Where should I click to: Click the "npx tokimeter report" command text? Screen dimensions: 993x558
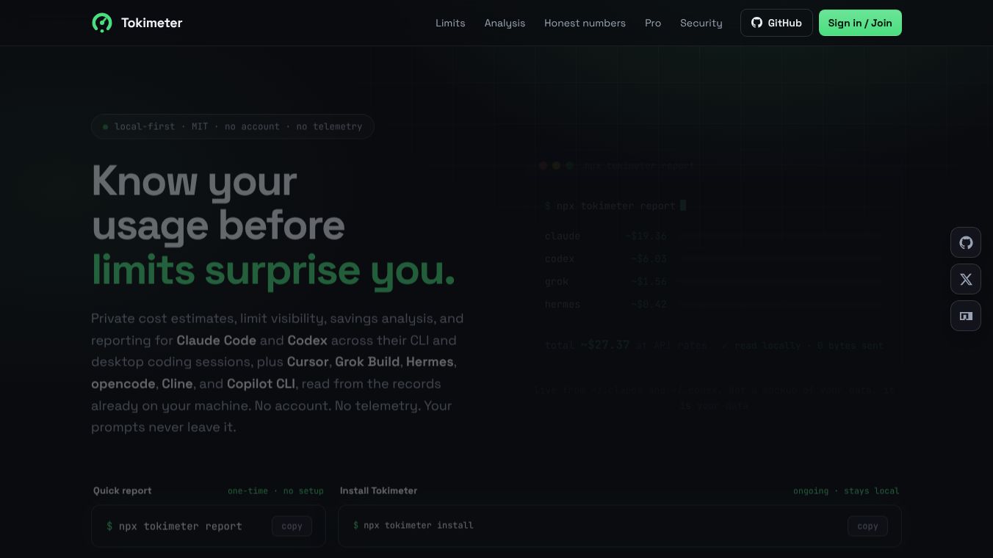coord(181,526)
